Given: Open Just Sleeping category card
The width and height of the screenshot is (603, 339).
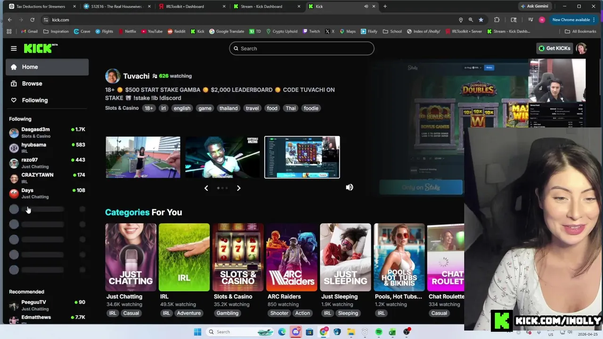Looking at the screenshot, I should (345, 257).
